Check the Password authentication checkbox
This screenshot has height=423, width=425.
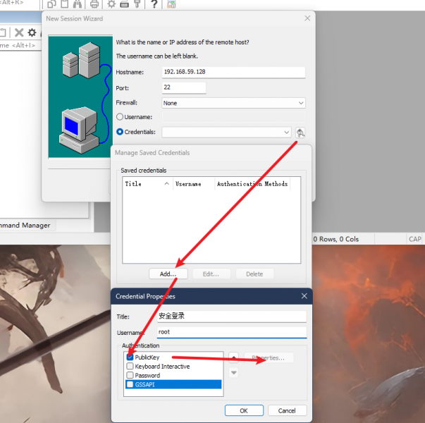(x=130, y=375)
